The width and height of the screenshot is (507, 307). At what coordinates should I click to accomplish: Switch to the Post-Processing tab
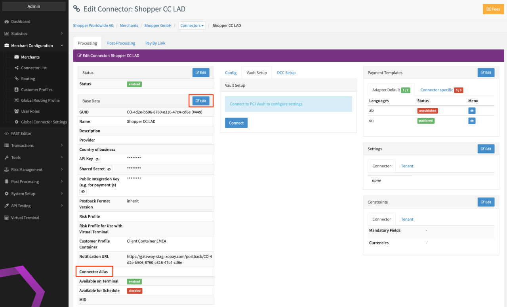[121, 43]
